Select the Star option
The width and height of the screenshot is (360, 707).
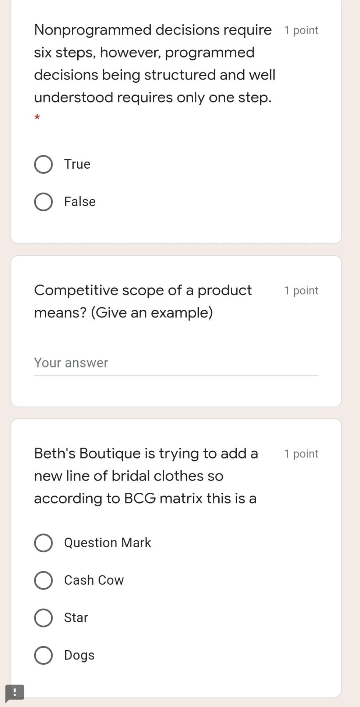[43, 618]
